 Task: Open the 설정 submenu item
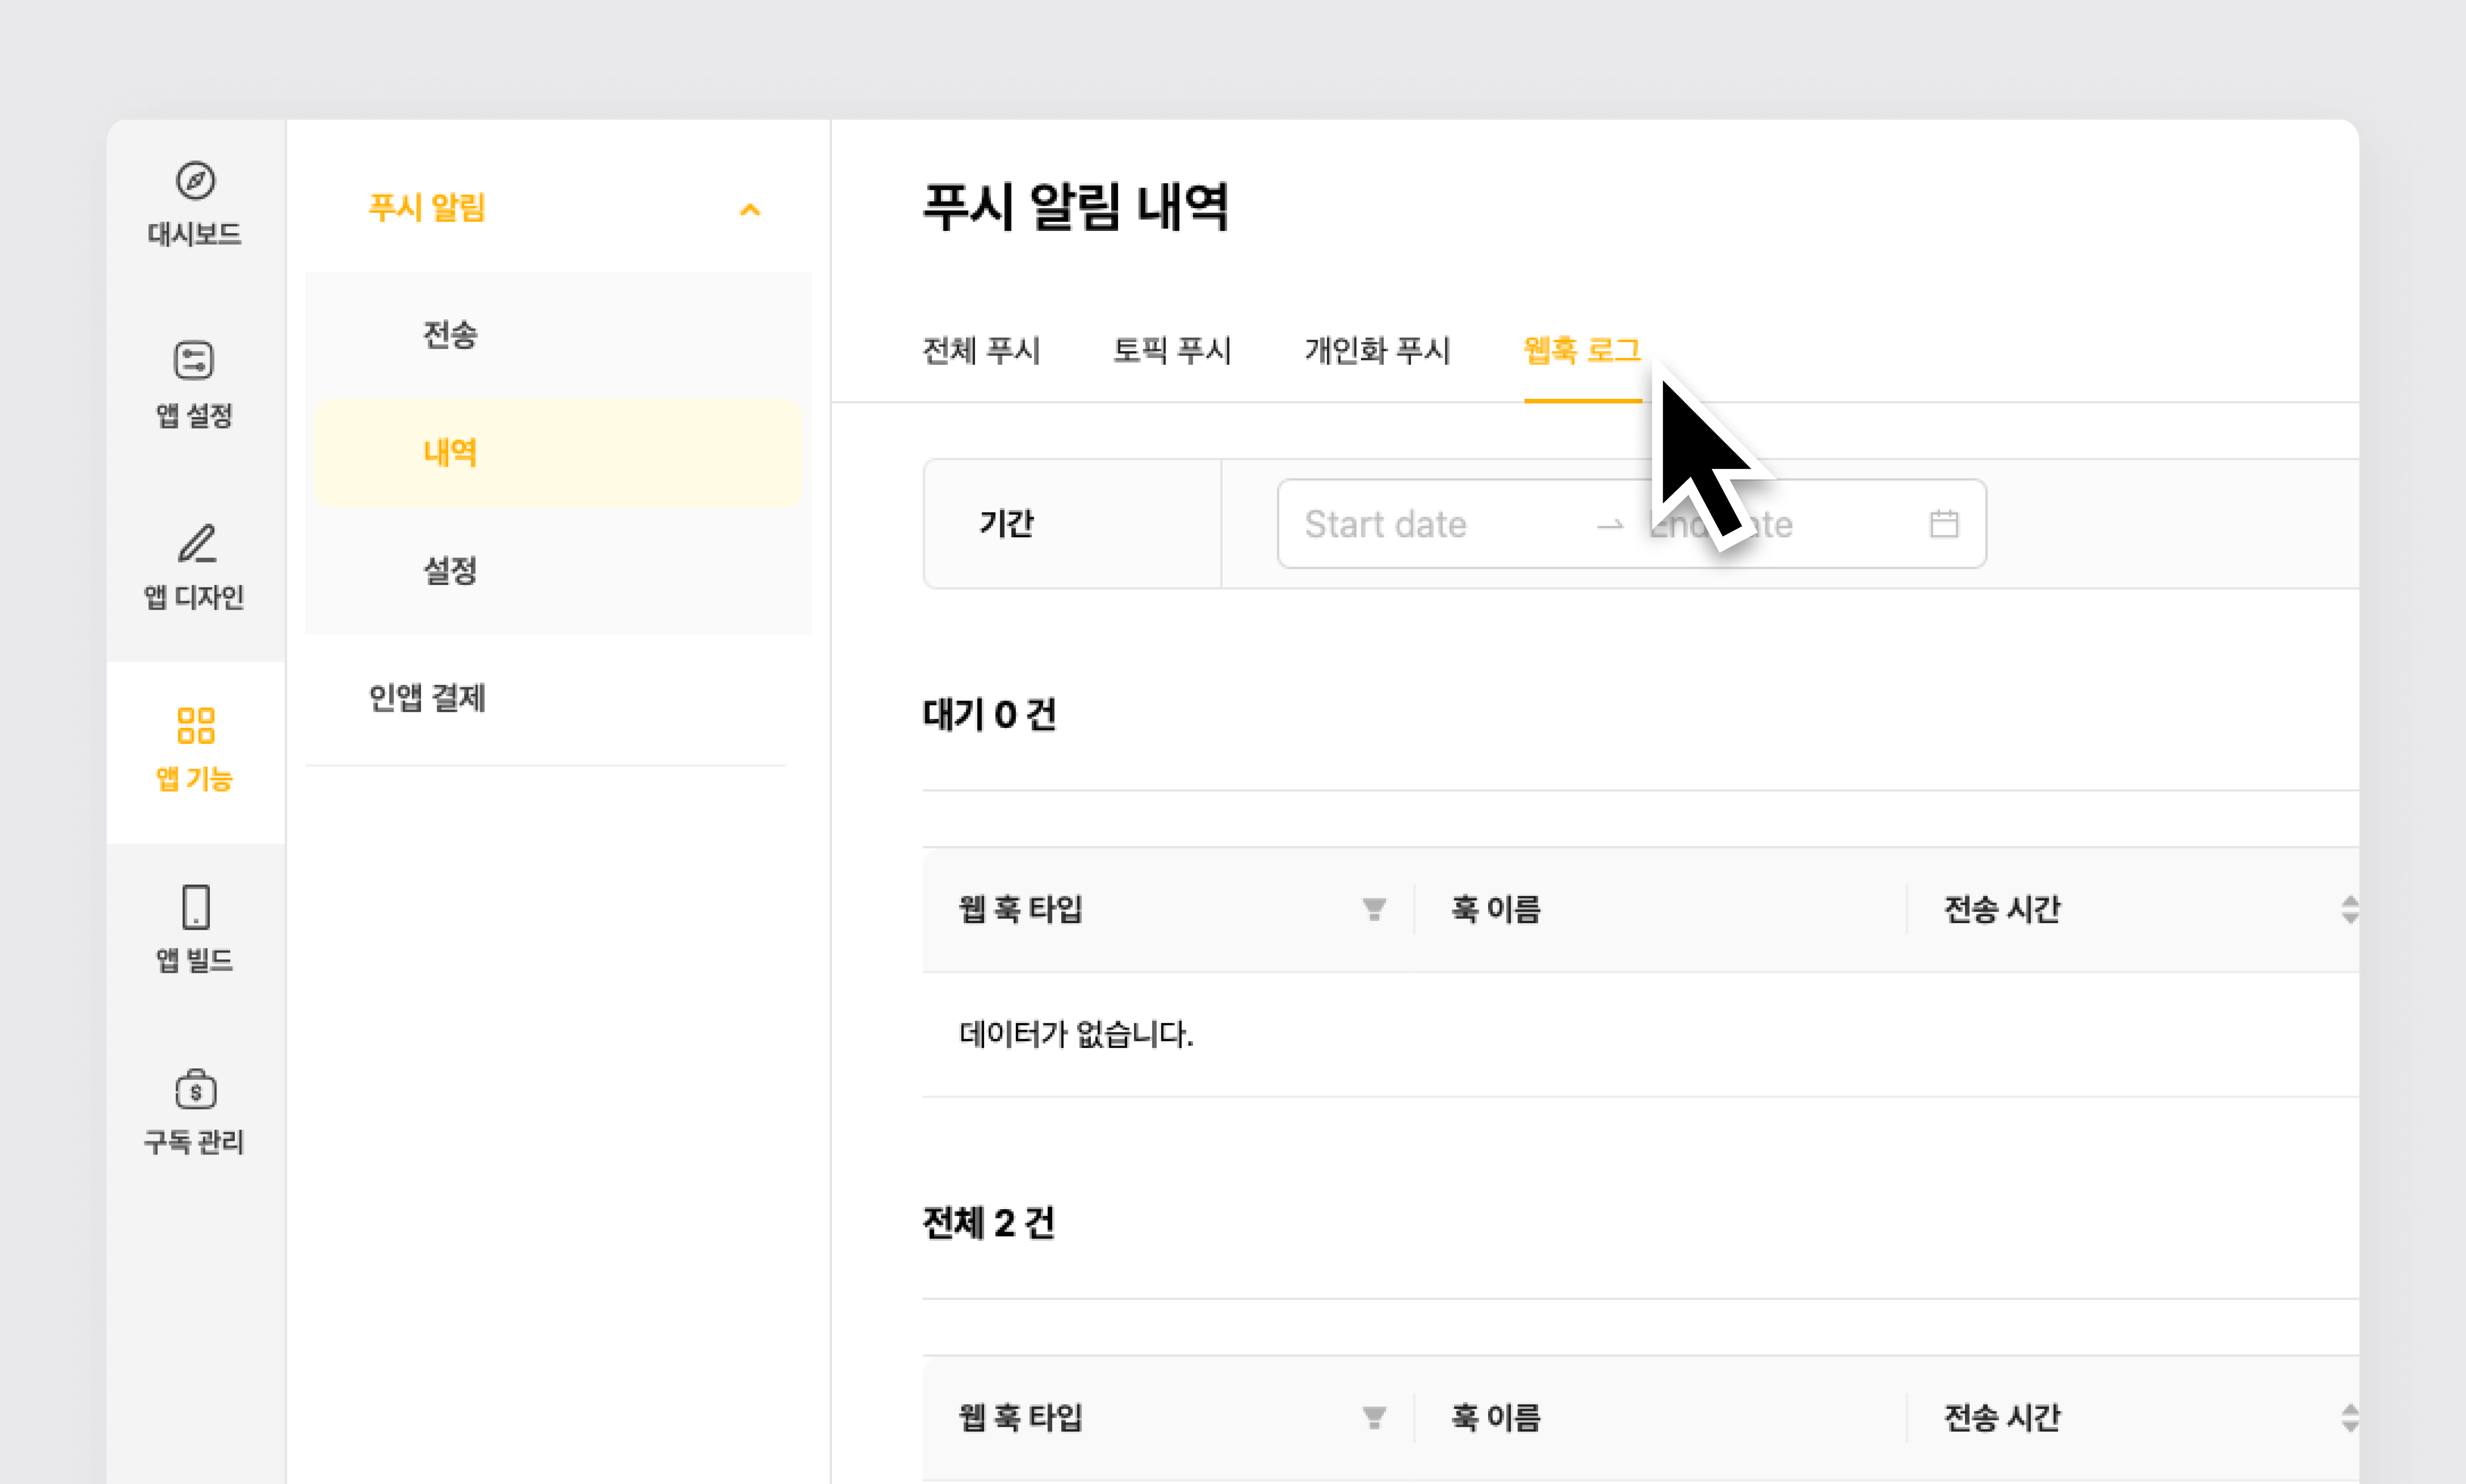click(450, 571)
